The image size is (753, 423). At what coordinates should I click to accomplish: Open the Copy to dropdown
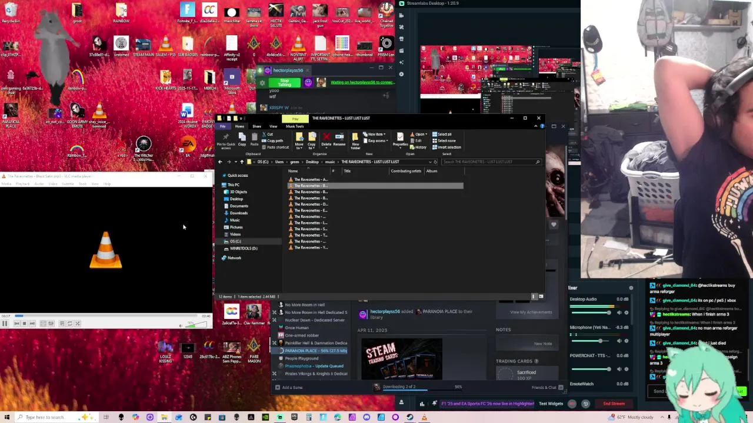(312, 142)
